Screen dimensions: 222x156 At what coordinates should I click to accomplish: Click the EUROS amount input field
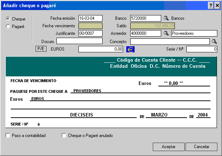[x=101, y=49]
